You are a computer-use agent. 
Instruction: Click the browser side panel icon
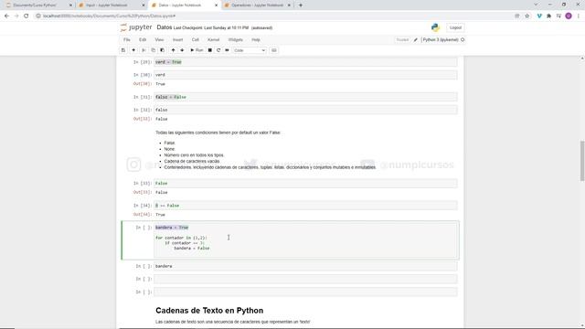point(558,16)
